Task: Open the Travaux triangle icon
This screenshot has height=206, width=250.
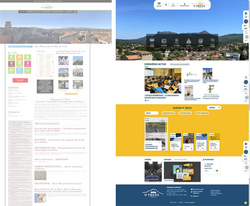Action: [x=189, y=42]
